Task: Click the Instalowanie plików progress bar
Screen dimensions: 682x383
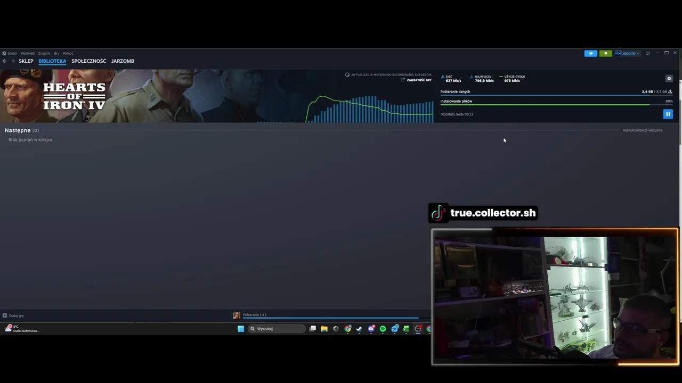Action: click(556, 105)
